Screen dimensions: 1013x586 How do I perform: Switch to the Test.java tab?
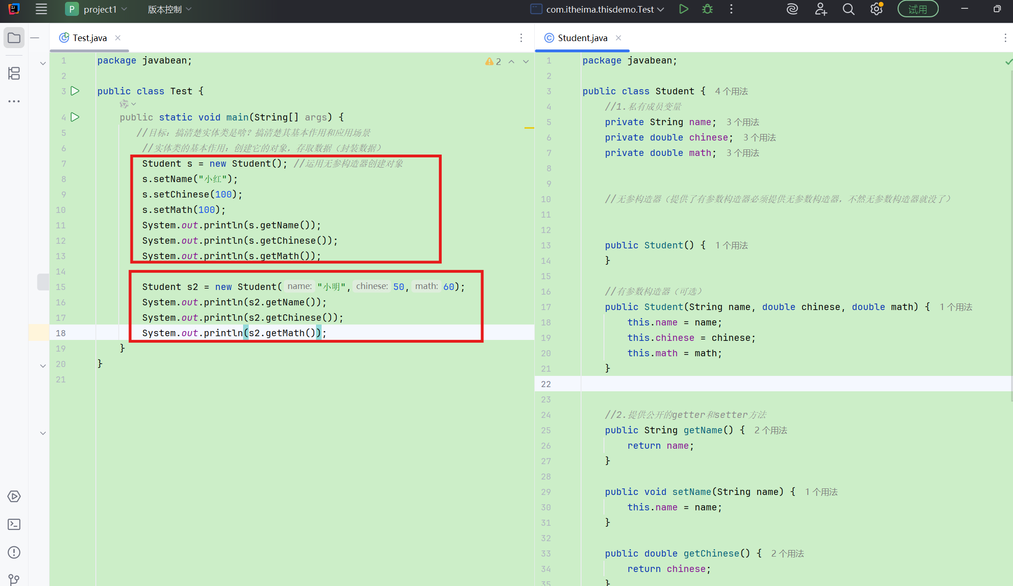[x=89, y=38]
